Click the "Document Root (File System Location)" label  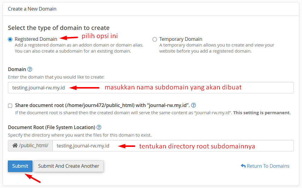tap(52, 127)
